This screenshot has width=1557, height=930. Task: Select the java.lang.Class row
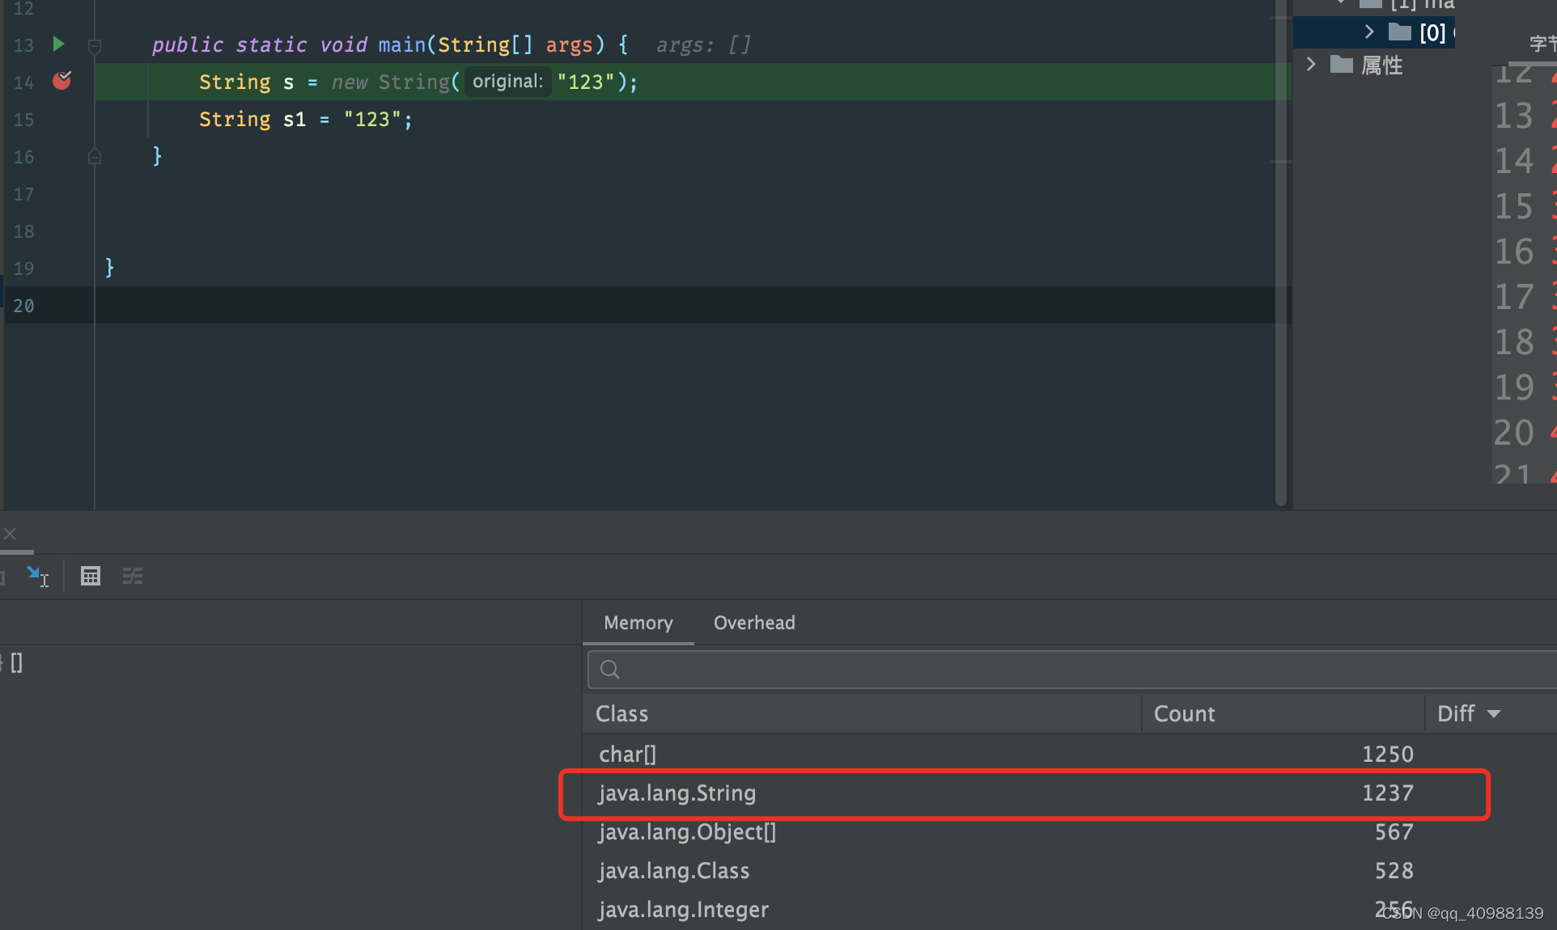[x=1070, y=871]
